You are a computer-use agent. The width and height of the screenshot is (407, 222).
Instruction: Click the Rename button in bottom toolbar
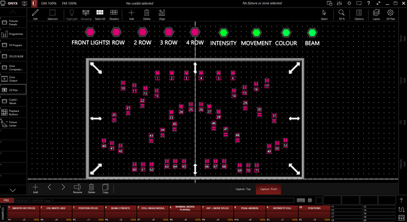[77, 188]
